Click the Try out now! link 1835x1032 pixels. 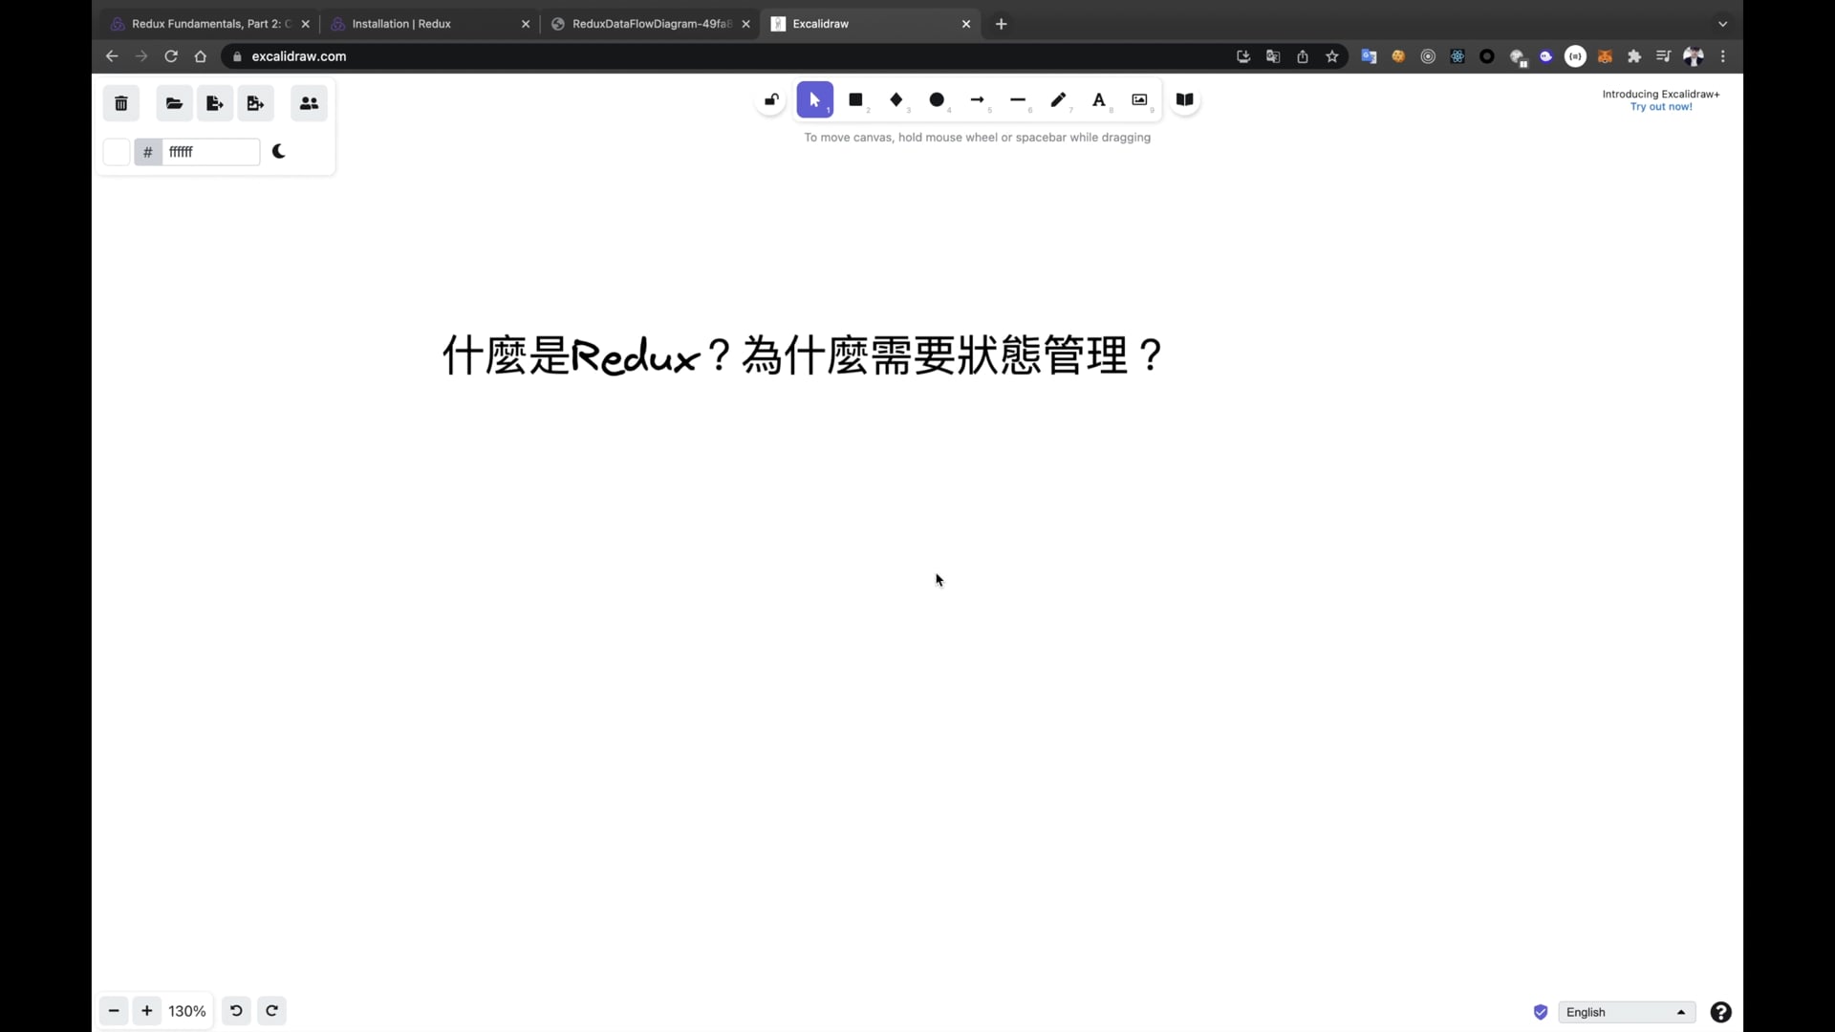1662,107
